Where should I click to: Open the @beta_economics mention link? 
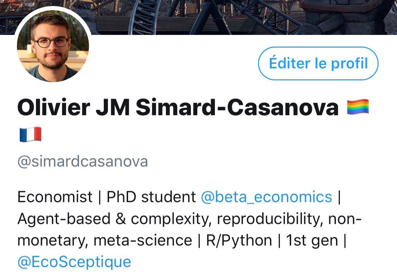tap(266, 197)
